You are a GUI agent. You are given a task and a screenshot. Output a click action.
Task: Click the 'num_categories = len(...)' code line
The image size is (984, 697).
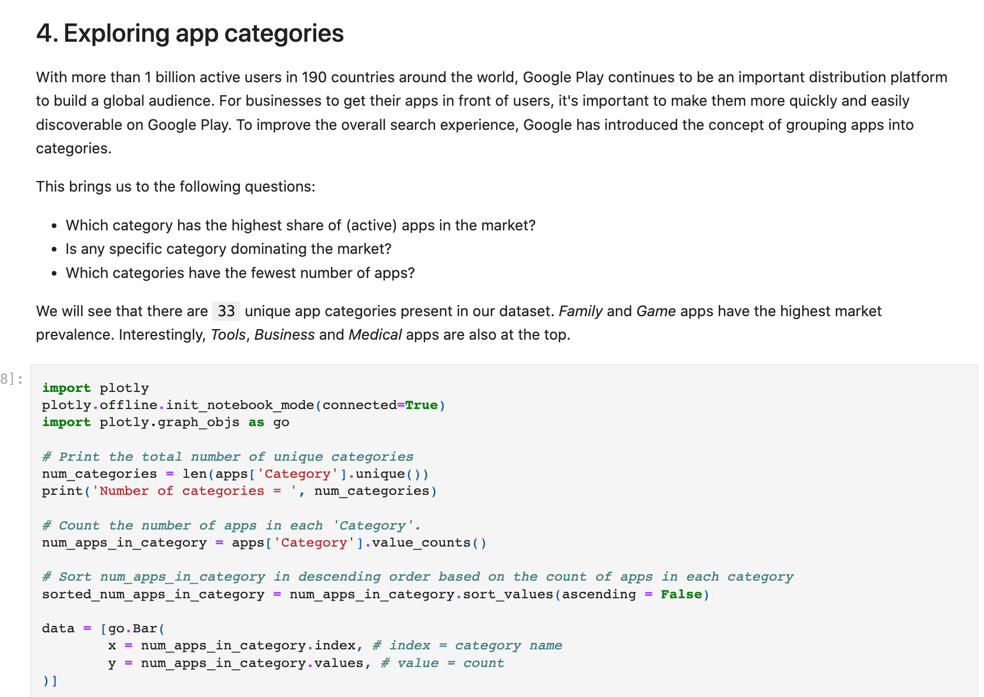[x=236, y=474]
